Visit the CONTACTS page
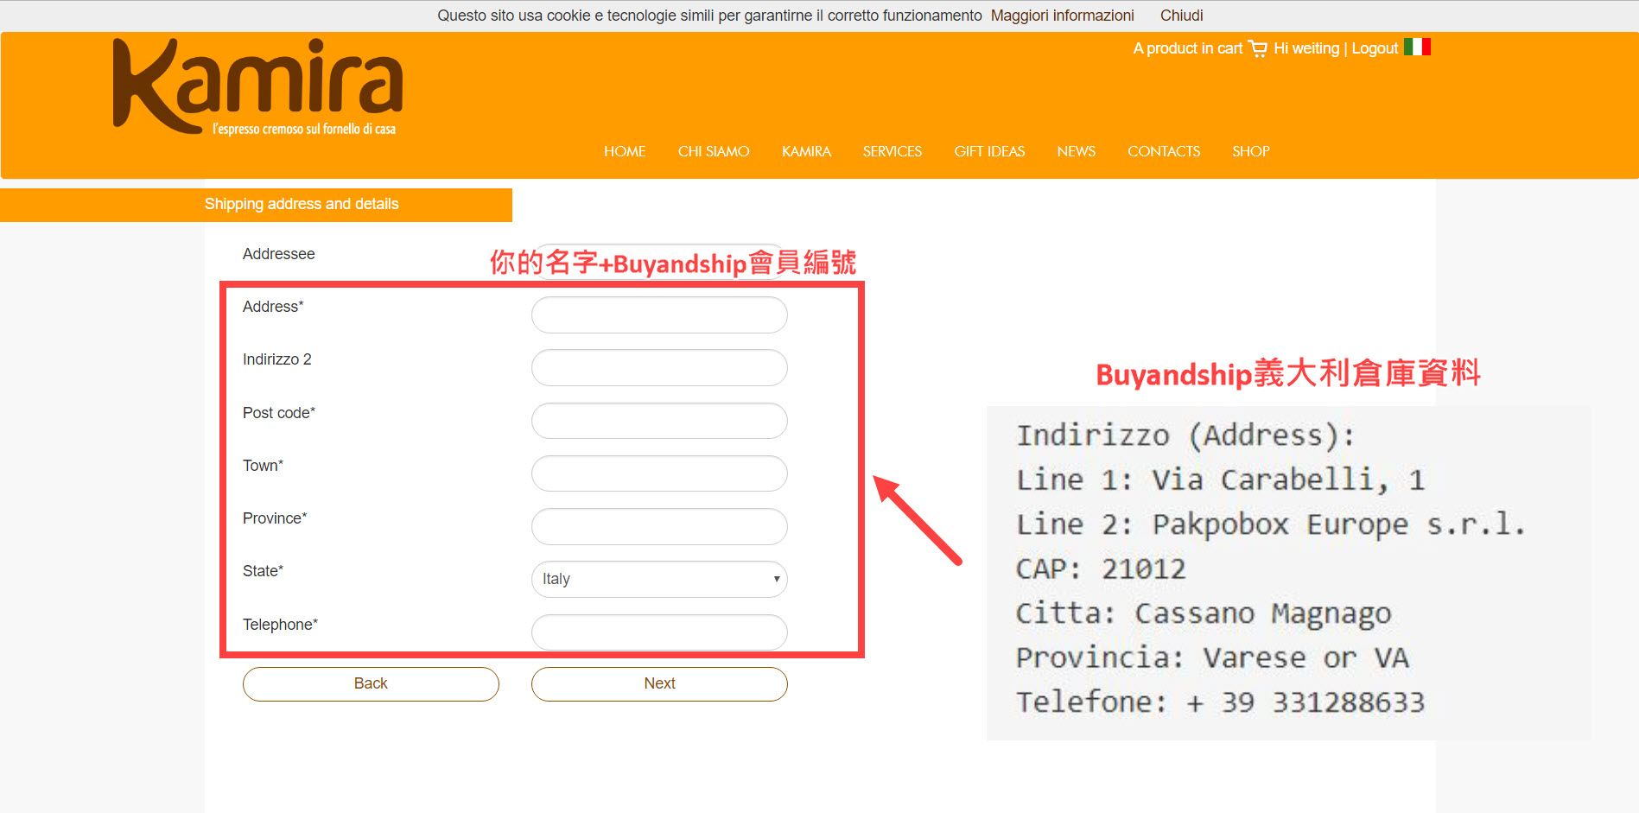Screen dimensions: 1639x813 pyautogui.click(x=1163, y=152)
